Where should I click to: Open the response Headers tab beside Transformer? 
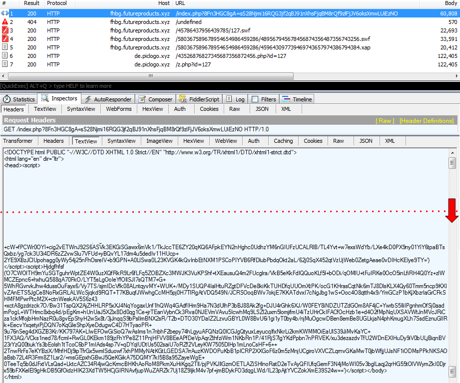coord(53,141)
